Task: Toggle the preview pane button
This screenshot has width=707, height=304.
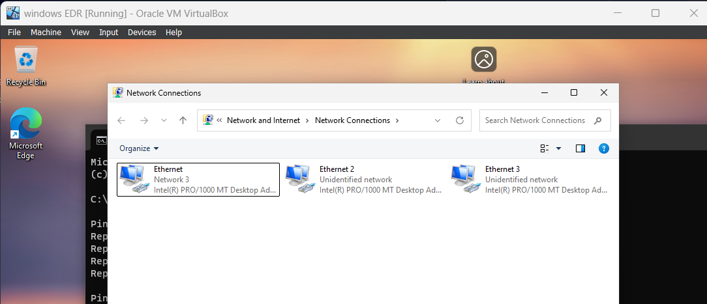Action: coord(580,148)
